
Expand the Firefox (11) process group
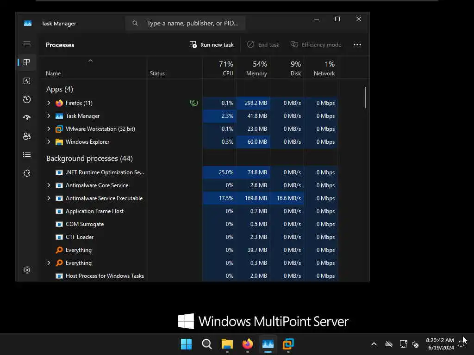coord(49,103)
